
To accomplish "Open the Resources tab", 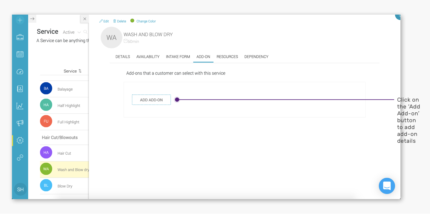I will click(x=227, y=57).
